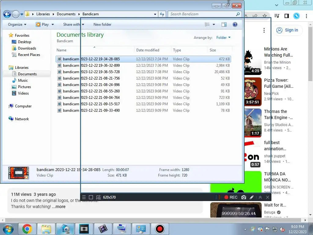
Task: Click the Play button in the toolbar
Action: point(42,24)
